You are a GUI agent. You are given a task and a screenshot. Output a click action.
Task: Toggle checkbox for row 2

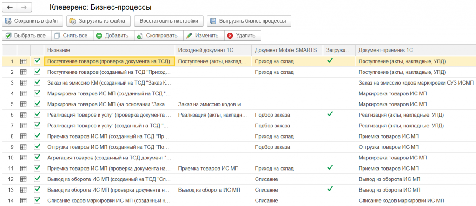pos(37,72)
